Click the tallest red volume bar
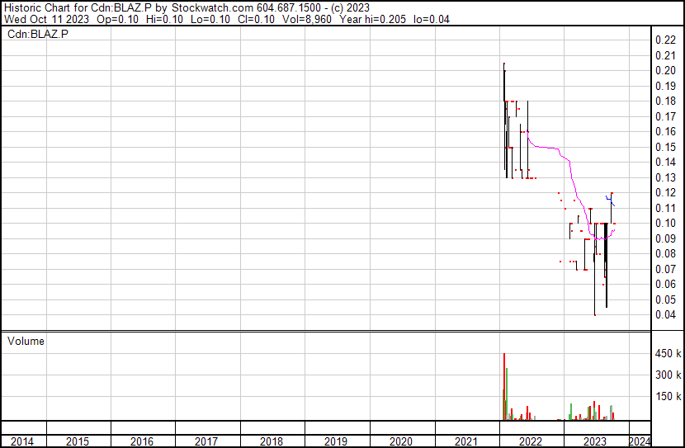This screenshot has width=685, height=448. pyautogui.click(x=503, y=388)
